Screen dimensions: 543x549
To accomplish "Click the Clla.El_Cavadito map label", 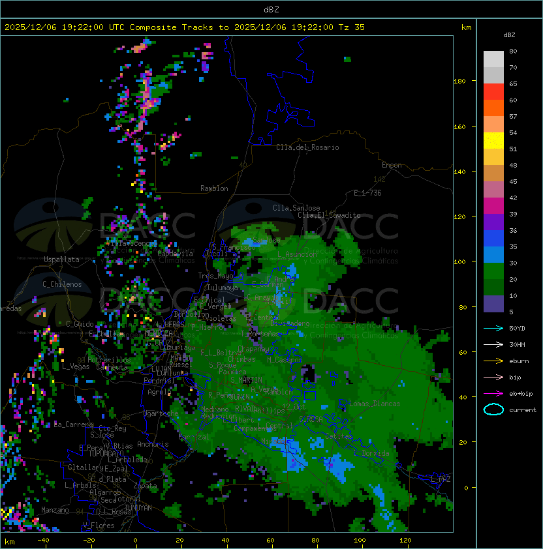I will pyautogui.click(x=329, y=215).
